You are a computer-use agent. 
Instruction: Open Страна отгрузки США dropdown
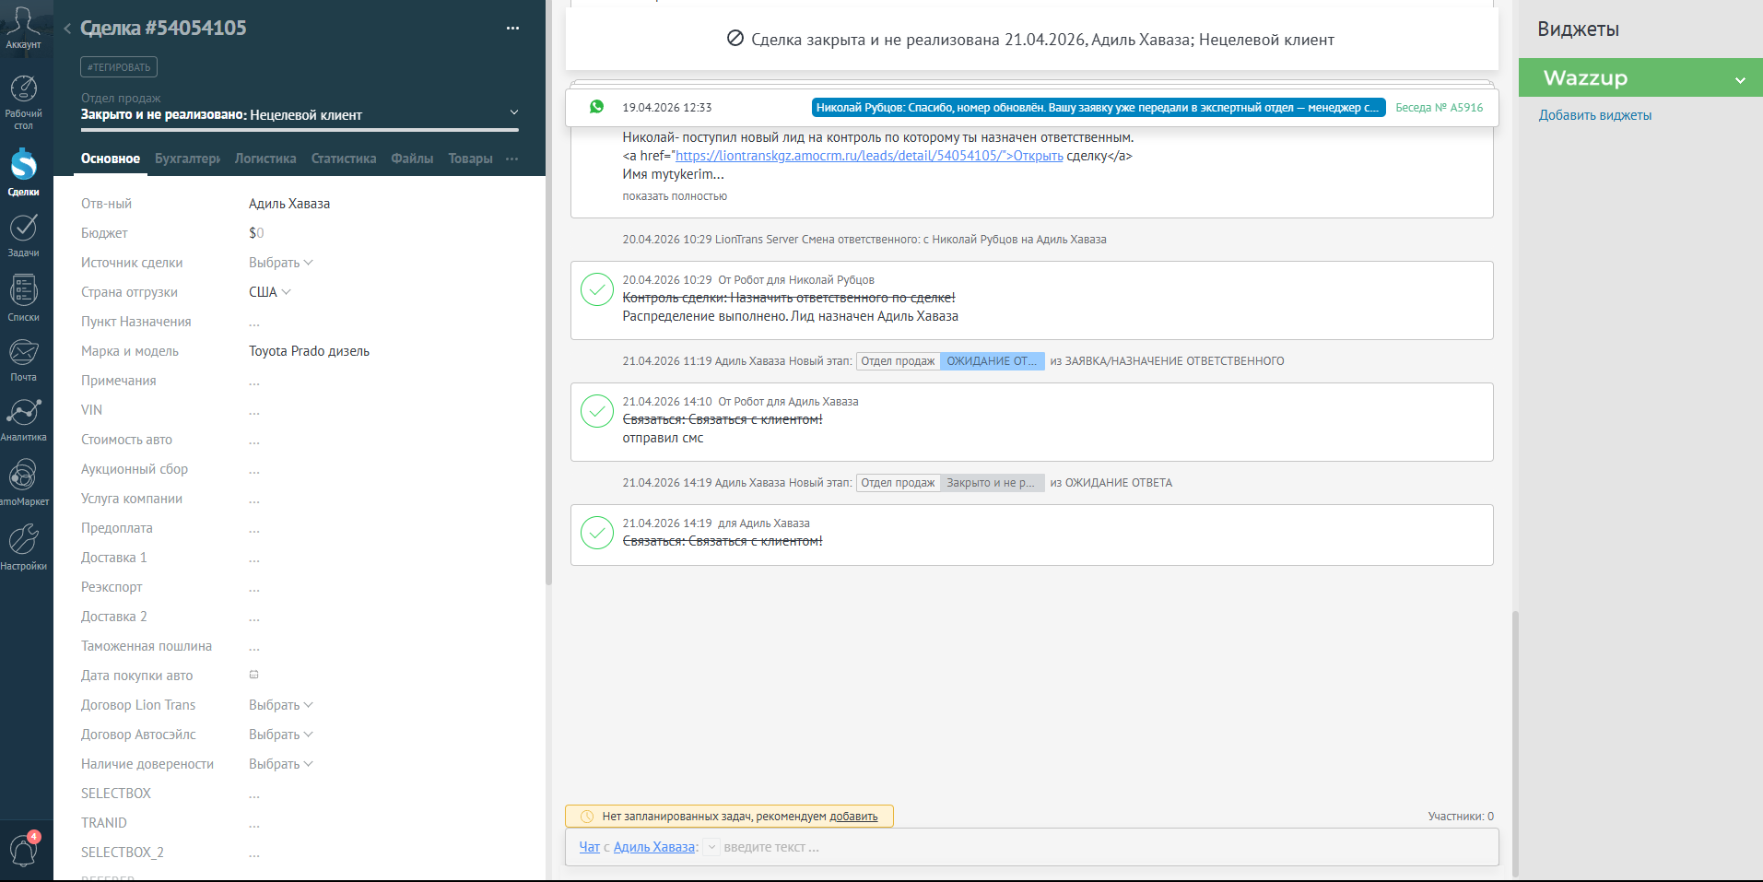click(x=270, y=292)
